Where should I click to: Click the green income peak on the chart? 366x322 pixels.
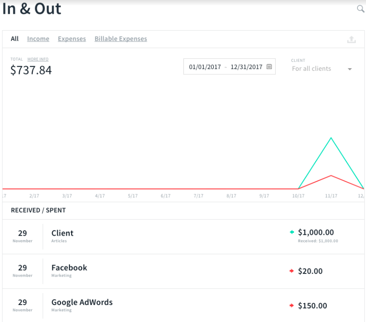(x=331, y=138)
